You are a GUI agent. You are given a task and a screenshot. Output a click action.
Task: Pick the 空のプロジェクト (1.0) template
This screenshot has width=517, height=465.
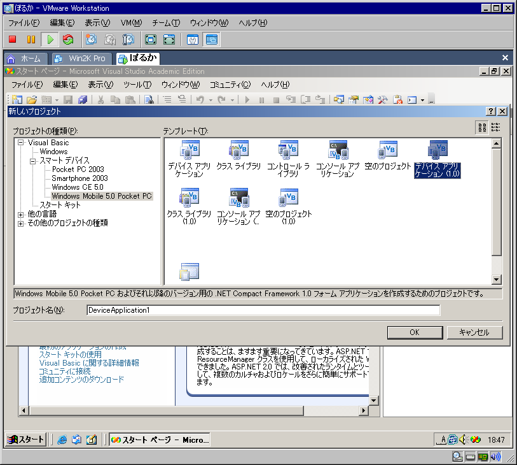pos(288,199)
